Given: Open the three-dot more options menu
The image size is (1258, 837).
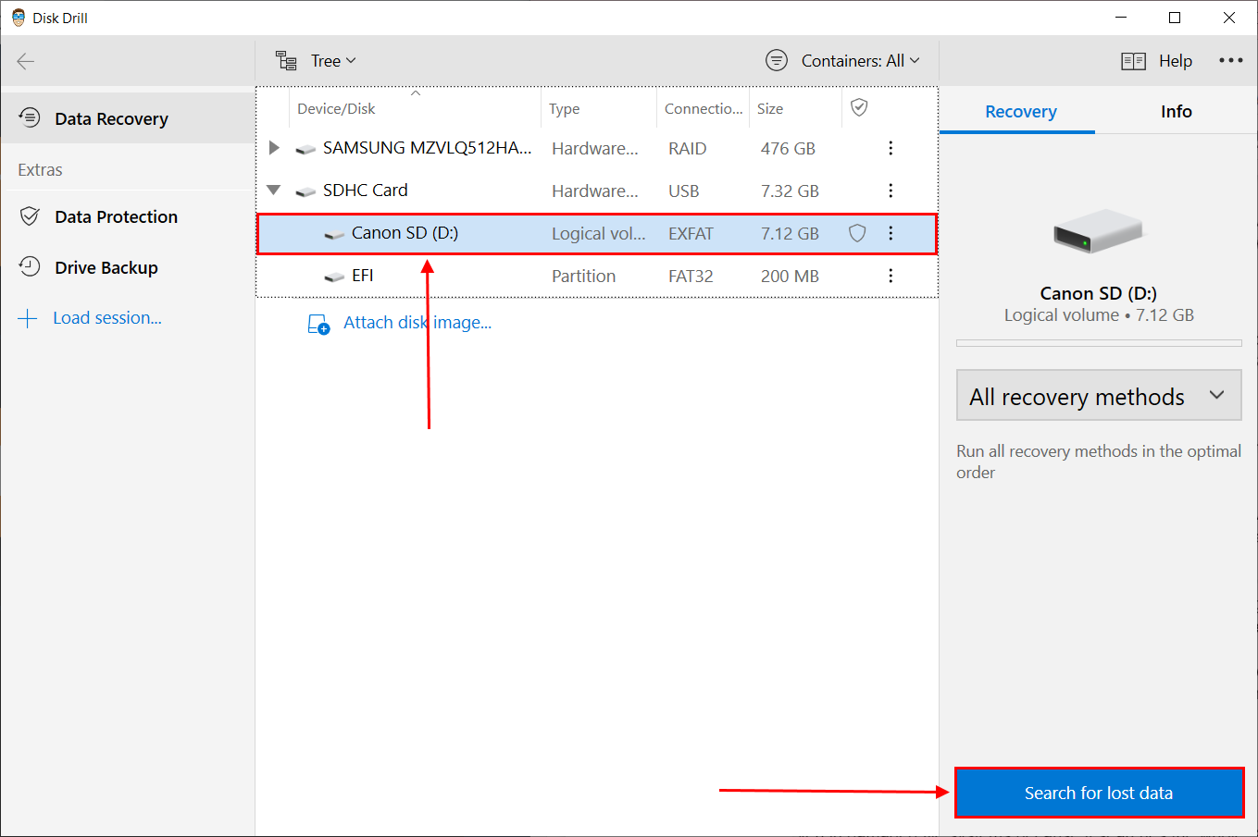Looking at the screenshot, I should point(1230,60).
